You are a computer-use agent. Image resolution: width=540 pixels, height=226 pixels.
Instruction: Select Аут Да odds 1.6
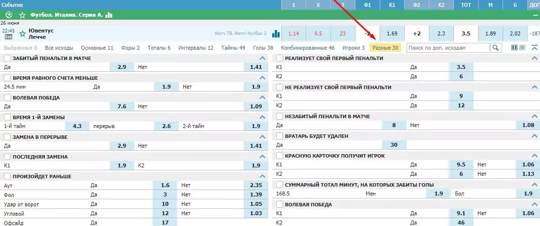pyautogui.click(x=165, y=185)
